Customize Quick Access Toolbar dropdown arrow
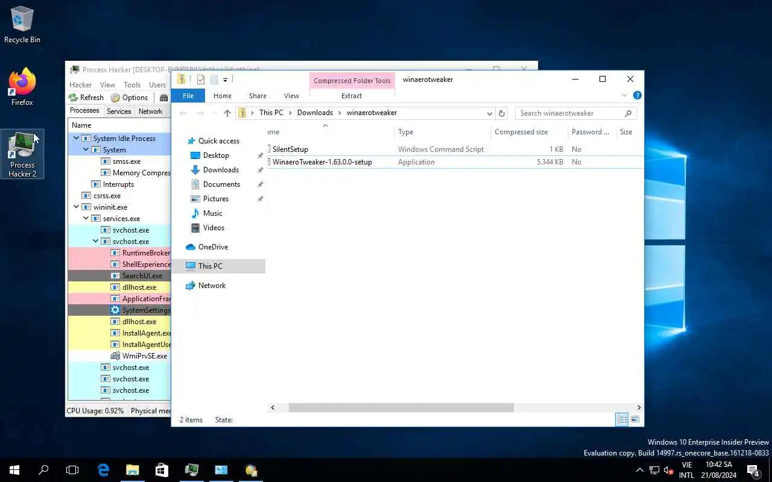772x482 pixels. 225,80
